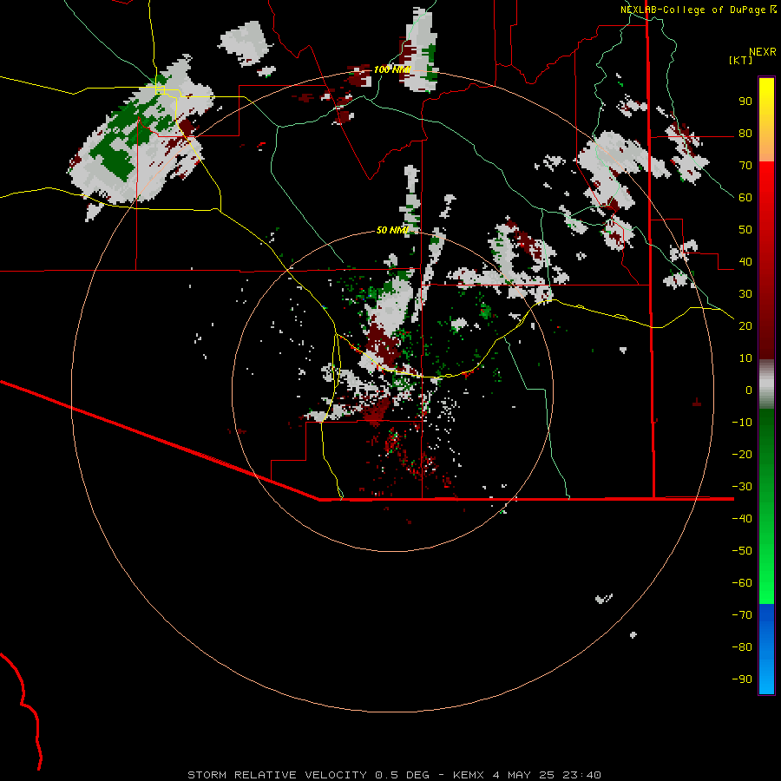Click the -50 value on velocity scale

click(742, 551)
